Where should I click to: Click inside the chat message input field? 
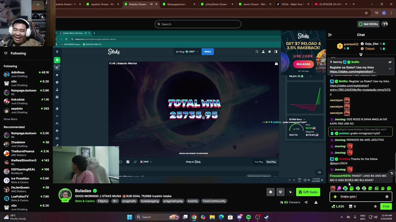point(361,196)
